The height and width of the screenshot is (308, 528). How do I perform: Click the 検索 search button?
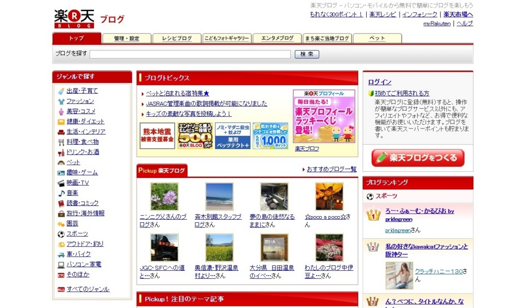pos(307,54)
